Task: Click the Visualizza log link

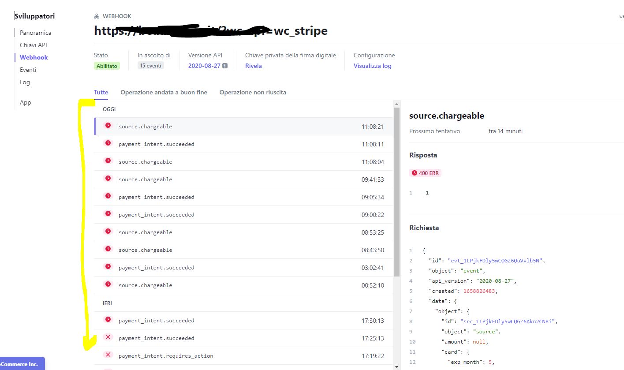Action: [372, 66]
